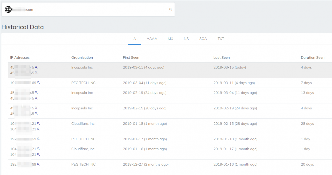This screenshot has width=332, height=175.
Task: Click First Seen value "2019-03-04 (11 days ago)"
Action: pos(145,83)
